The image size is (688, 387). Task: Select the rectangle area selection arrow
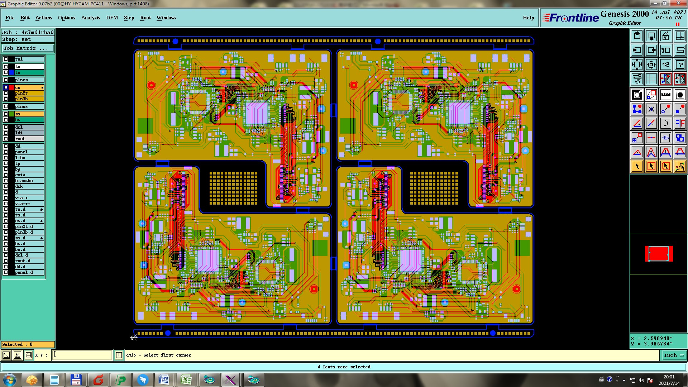click(651, 166)
